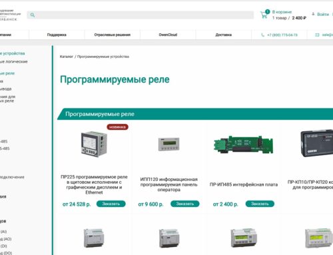Viewport: 333px width, 255px height.
Task: Click Заказать button for ПР-ИП485
Action: (260, 204)
